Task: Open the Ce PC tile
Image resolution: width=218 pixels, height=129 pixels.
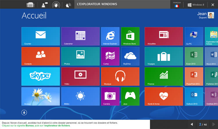Action: [194, 36]
